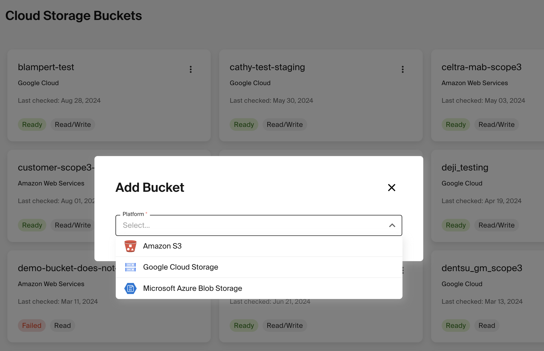
Task: Click the Google Cloud Storage icon
Action: point(130,267)
